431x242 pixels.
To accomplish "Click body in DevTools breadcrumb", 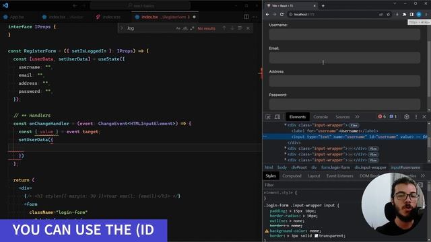I will coord(282,167).
